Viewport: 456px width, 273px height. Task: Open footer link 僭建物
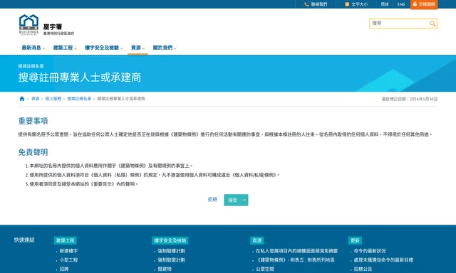click(x=165, y=269)
